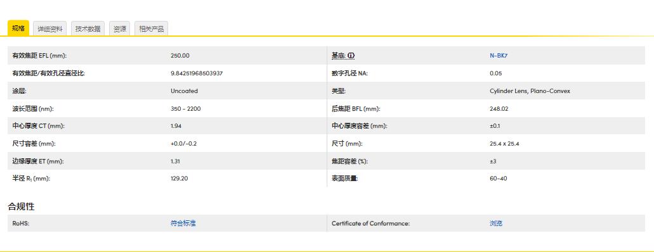Image resolution: width=654 pixels, height=252 pixels.
Task: Click the 类型 label
Action: click(x=338, y=91)
